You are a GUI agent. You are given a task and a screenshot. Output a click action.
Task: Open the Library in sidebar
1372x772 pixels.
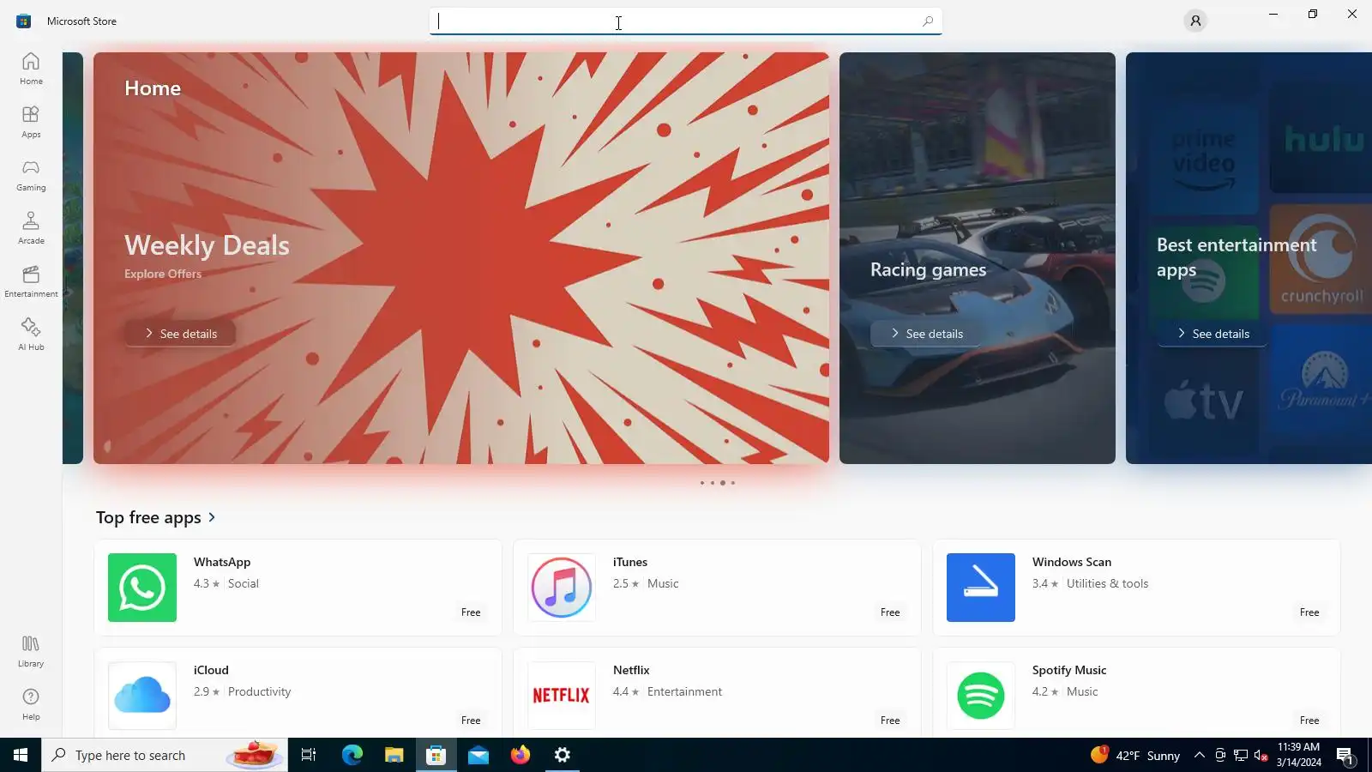[x=31, y=651]
